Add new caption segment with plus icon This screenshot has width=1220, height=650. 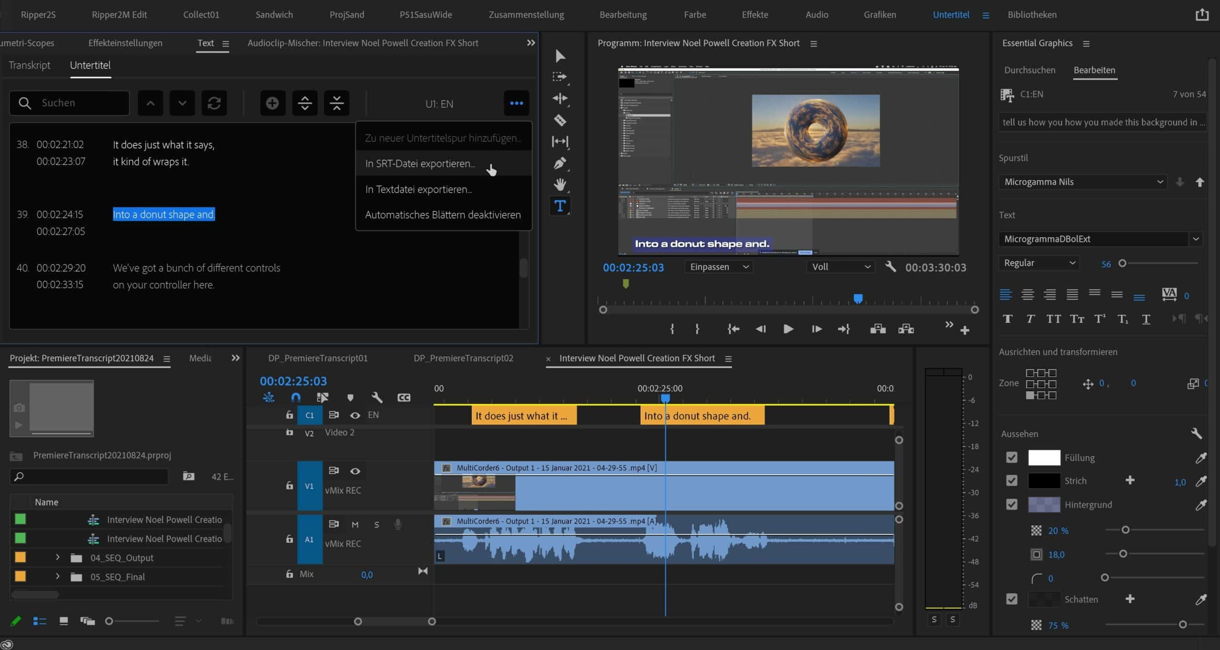pos(272,103)
